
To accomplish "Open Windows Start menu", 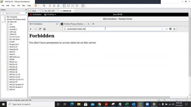I will 3,104.
